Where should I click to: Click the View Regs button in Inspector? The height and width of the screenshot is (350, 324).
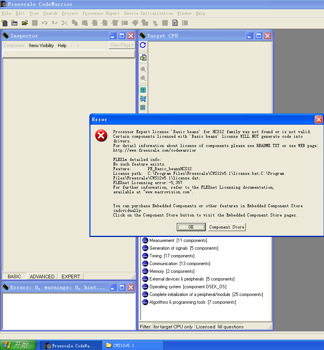(x=122, y=45)
